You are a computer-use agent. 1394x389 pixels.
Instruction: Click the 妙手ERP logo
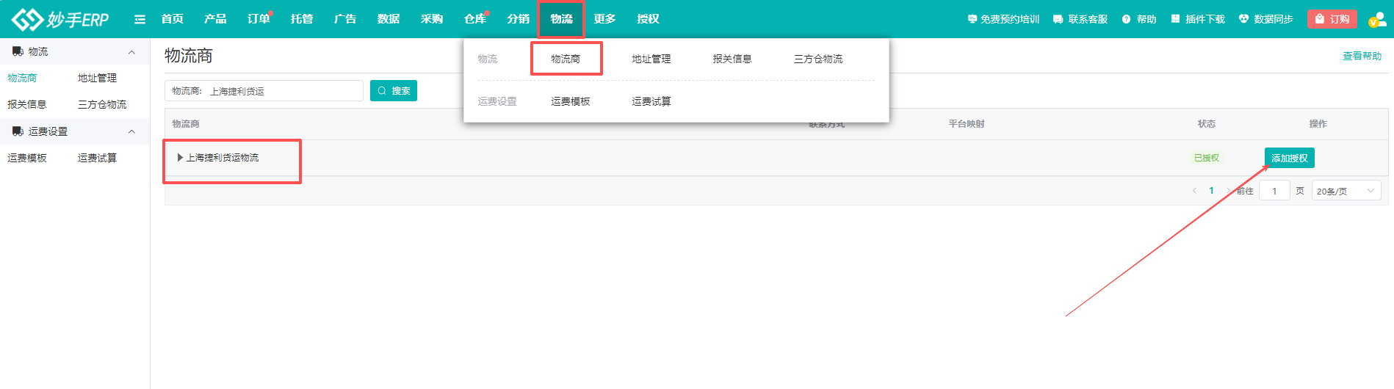(60, 19)
